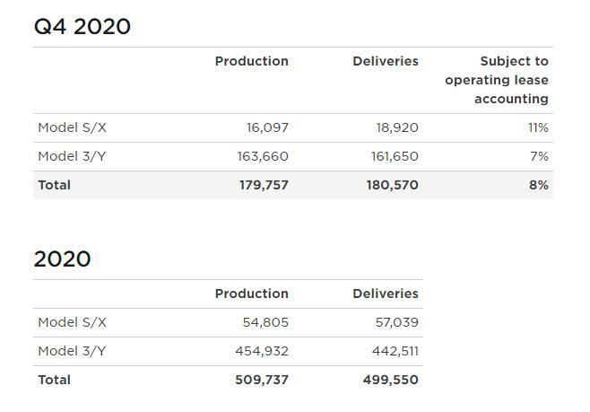Click the Q4 deliveries value 161,650
The height and width of the screenshot is (412, 590).
(x=395, y=156)
